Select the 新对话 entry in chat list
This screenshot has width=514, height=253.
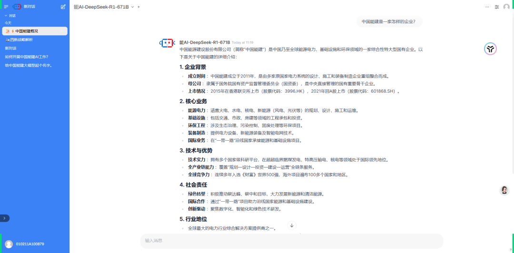point(11,48)
